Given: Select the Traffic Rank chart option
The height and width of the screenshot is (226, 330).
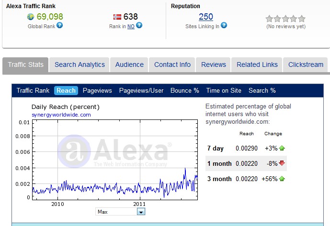Looking at the screenshot, I should tap(33, 90).
